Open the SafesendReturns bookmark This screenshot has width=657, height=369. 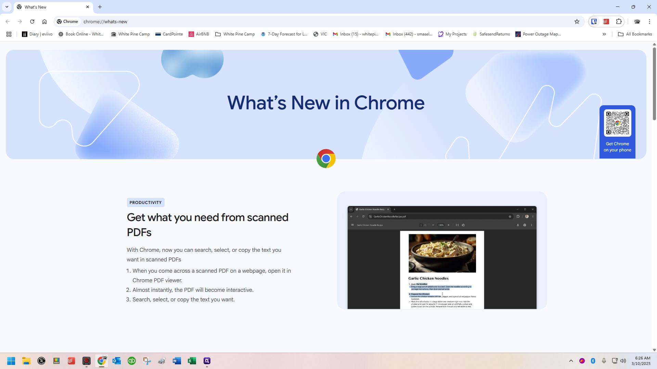(x=491, y=34)
